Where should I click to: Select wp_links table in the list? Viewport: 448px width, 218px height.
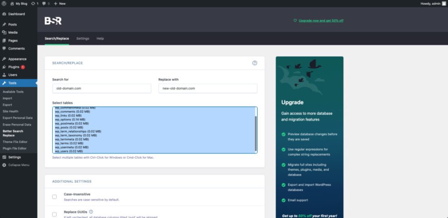pyautogui.click(x=154, y=116)
